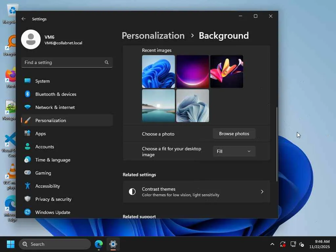Click the Find a setting search box

[x=62, y=62]
